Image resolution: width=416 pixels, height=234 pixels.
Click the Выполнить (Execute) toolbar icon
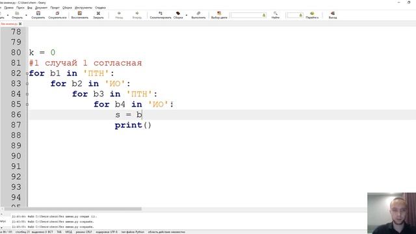[198, 15]
